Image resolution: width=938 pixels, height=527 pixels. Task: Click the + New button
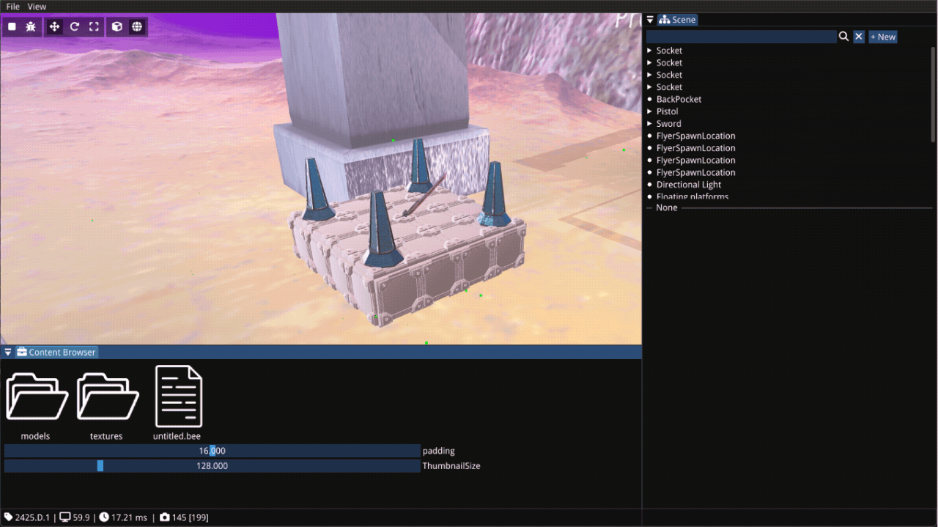point(883,37)
